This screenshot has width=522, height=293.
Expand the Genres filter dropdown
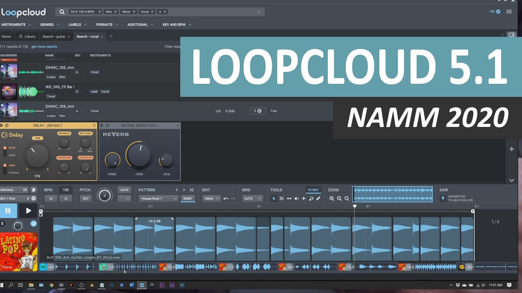(x=50, y=24)
